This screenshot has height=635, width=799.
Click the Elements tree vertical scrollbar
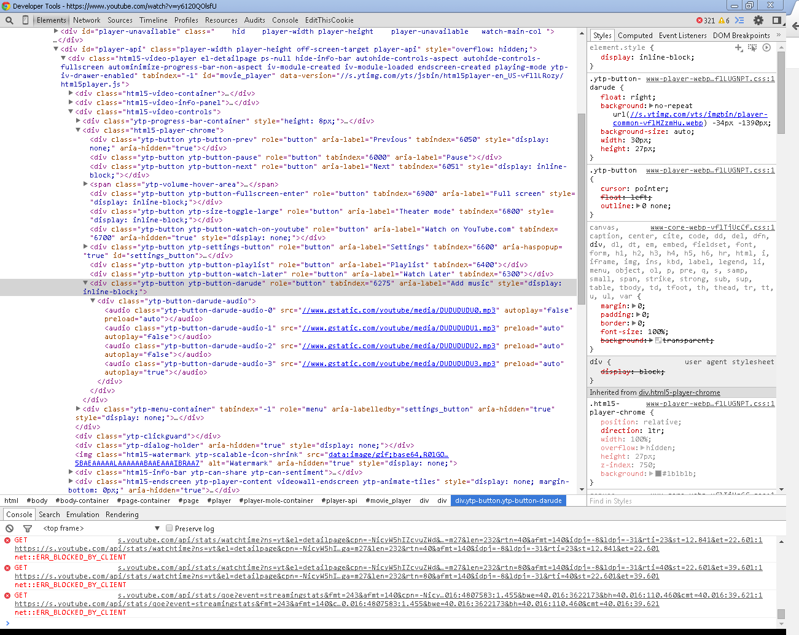click(x=582, y=209)
